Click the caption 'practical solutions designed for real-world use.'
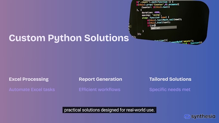 tap(110, 110)
